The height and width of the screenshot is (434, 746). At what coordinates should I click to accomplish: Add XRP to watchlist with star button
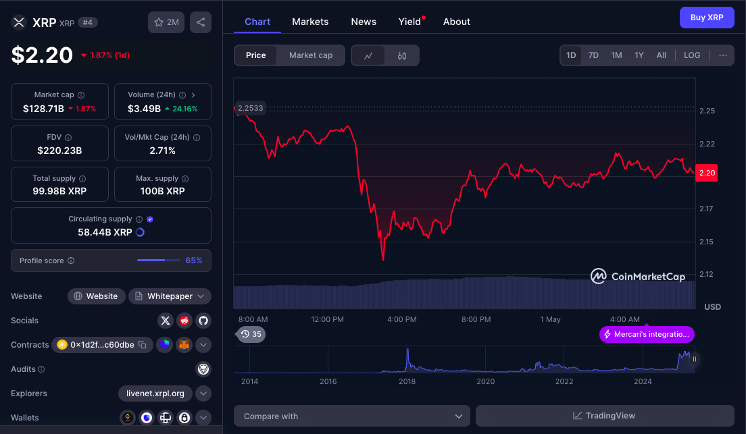point(166,22)
